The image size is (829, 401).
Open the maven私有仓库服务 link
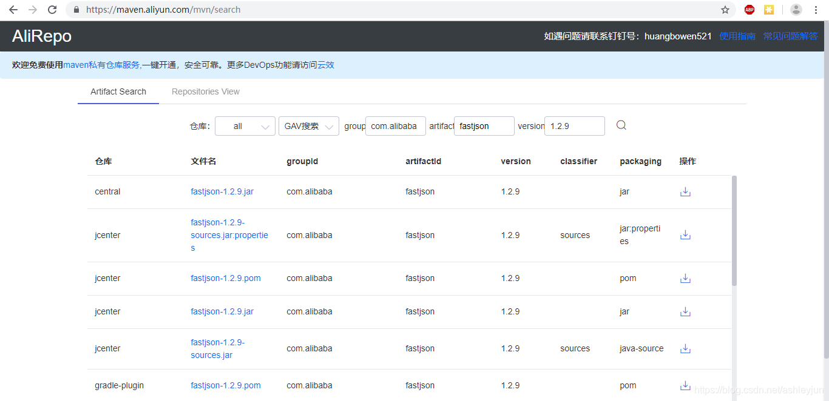pos(102,65)
